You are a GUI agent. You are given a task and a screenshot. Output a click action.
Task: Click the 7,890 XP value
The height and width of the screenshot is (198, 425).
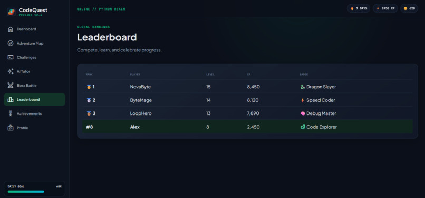253,113
